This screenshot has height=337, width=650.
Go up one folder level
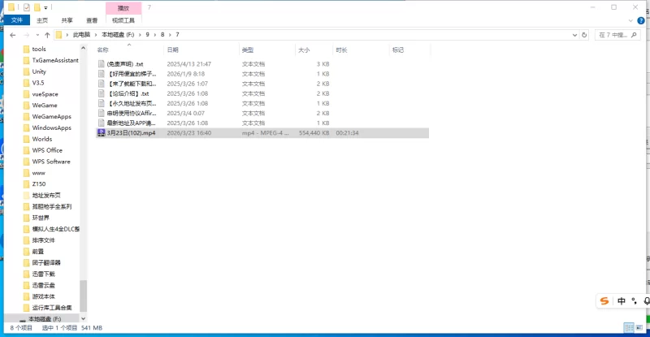(47, 35)
